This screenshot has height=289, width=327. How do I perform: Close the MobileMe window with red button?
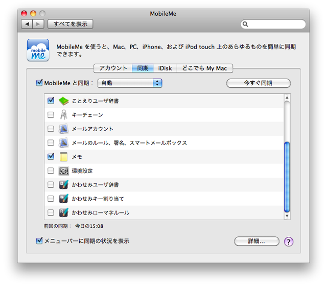pos(24,14)
